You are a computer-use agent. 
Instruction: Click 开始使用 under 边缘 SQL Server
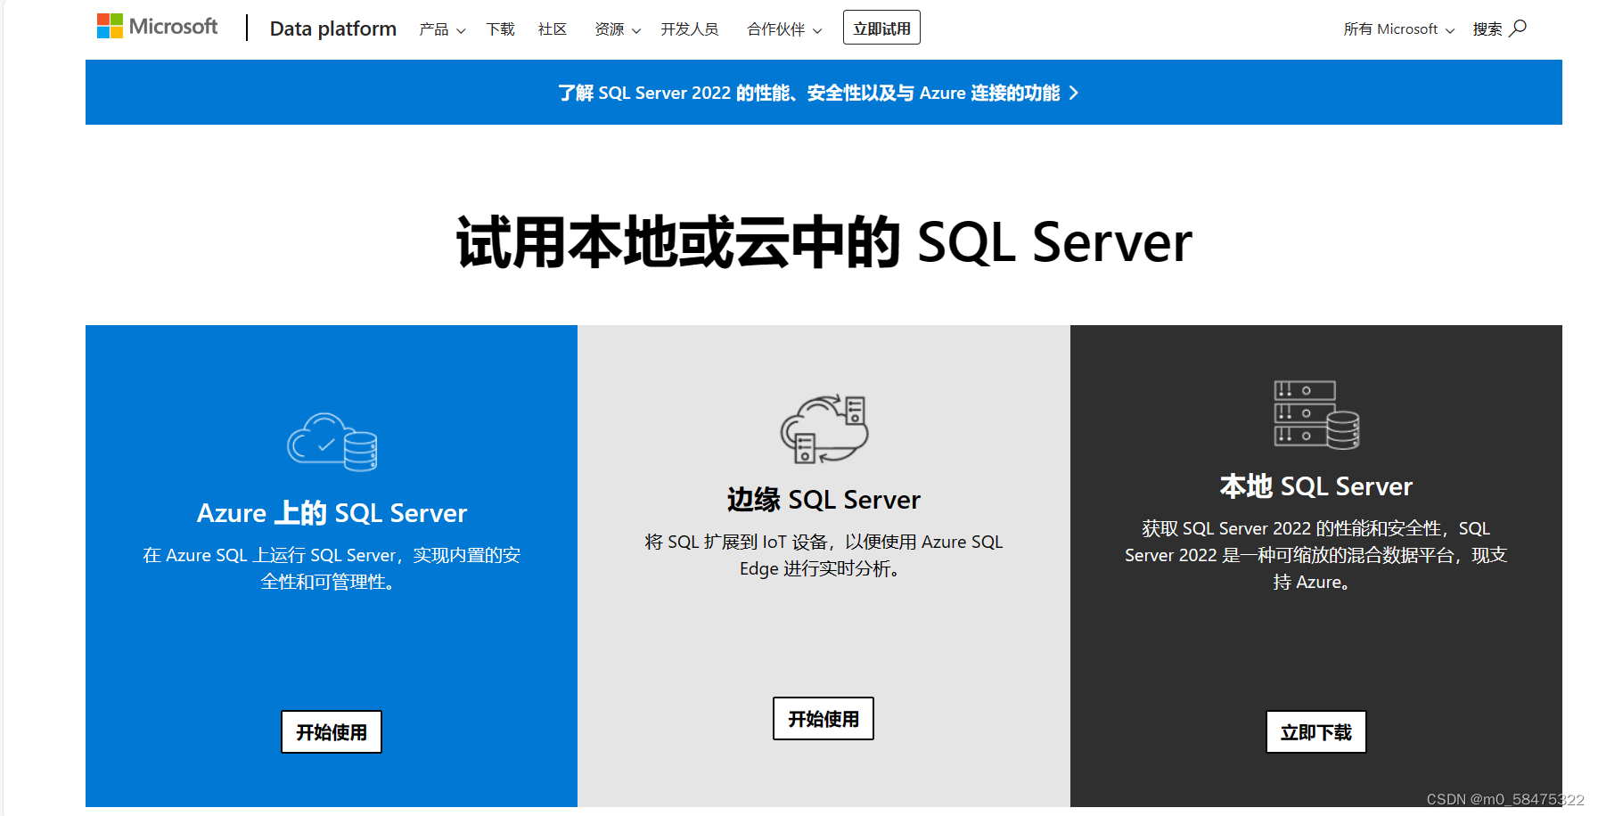[823, 718]
